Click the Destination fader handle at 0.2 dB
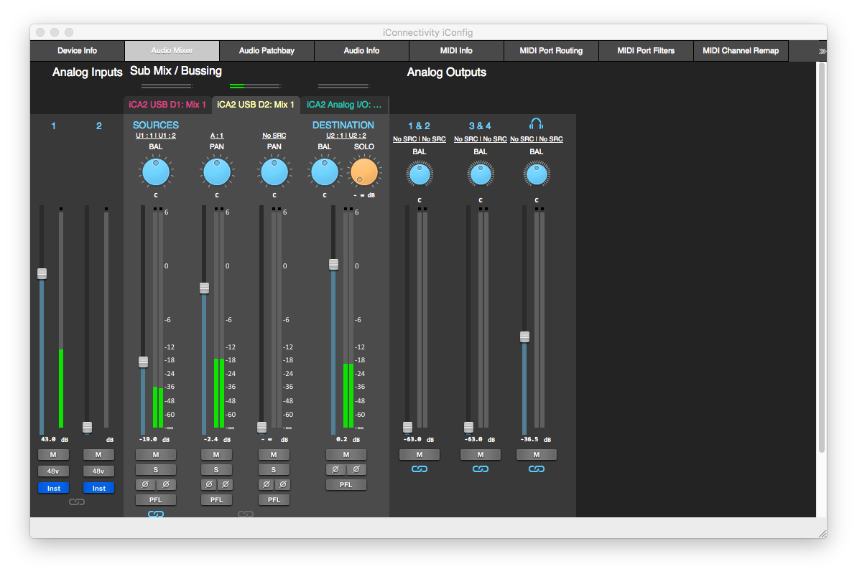Screen dimensions: 857x574 333,264
